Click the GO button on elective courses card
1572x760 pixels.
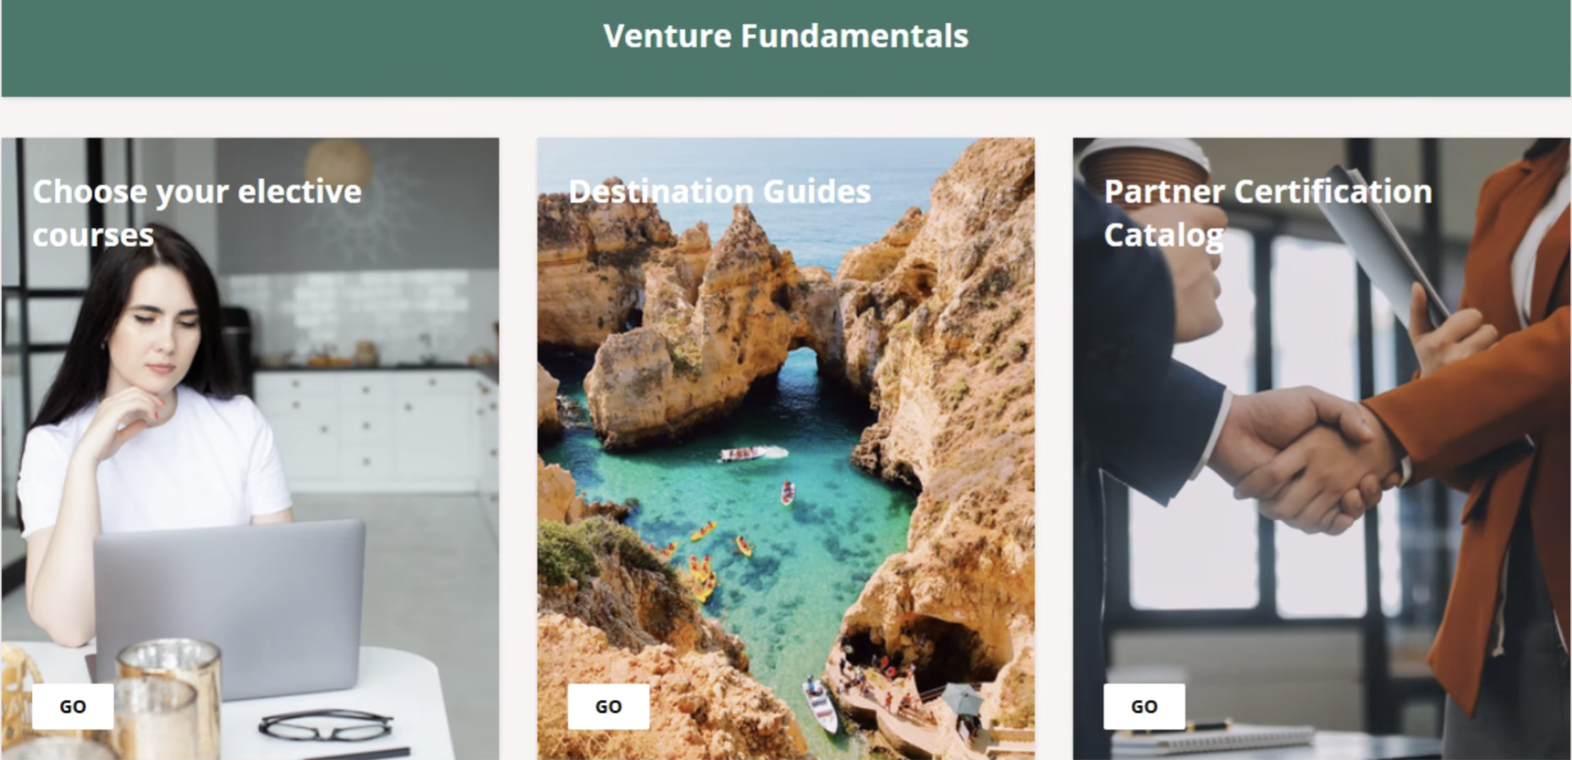tap(73, 707)
